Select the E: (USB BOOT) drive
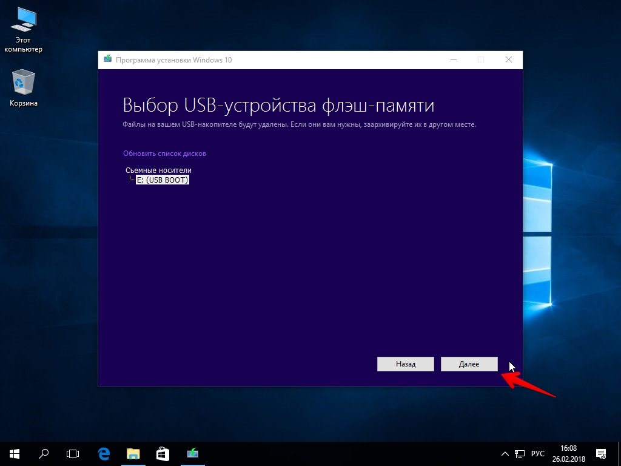Image resolution: width=621 pixels, height=466 pixels. 163,180
